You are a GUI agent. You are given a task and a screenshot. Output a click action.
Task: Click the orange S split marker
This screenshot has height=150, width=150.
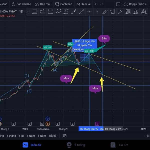click(48, 124)
